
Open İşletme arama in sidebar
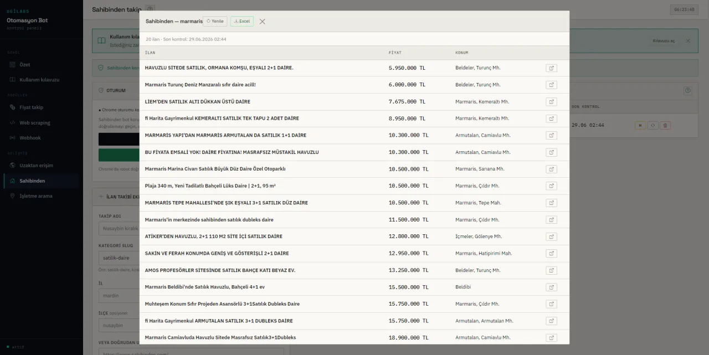42,196
